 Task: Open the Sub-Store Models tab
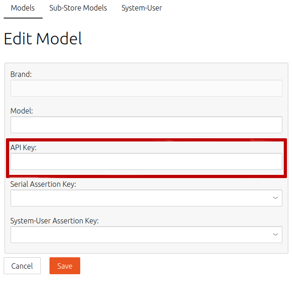coord(78,8)
